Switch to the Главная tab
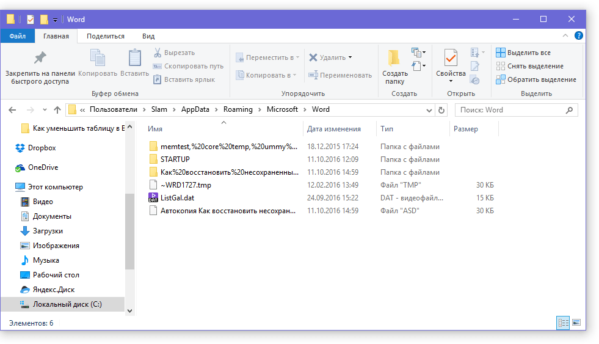Image resolution: width=599 pixels, height=344 pixels. click(56, 36)
